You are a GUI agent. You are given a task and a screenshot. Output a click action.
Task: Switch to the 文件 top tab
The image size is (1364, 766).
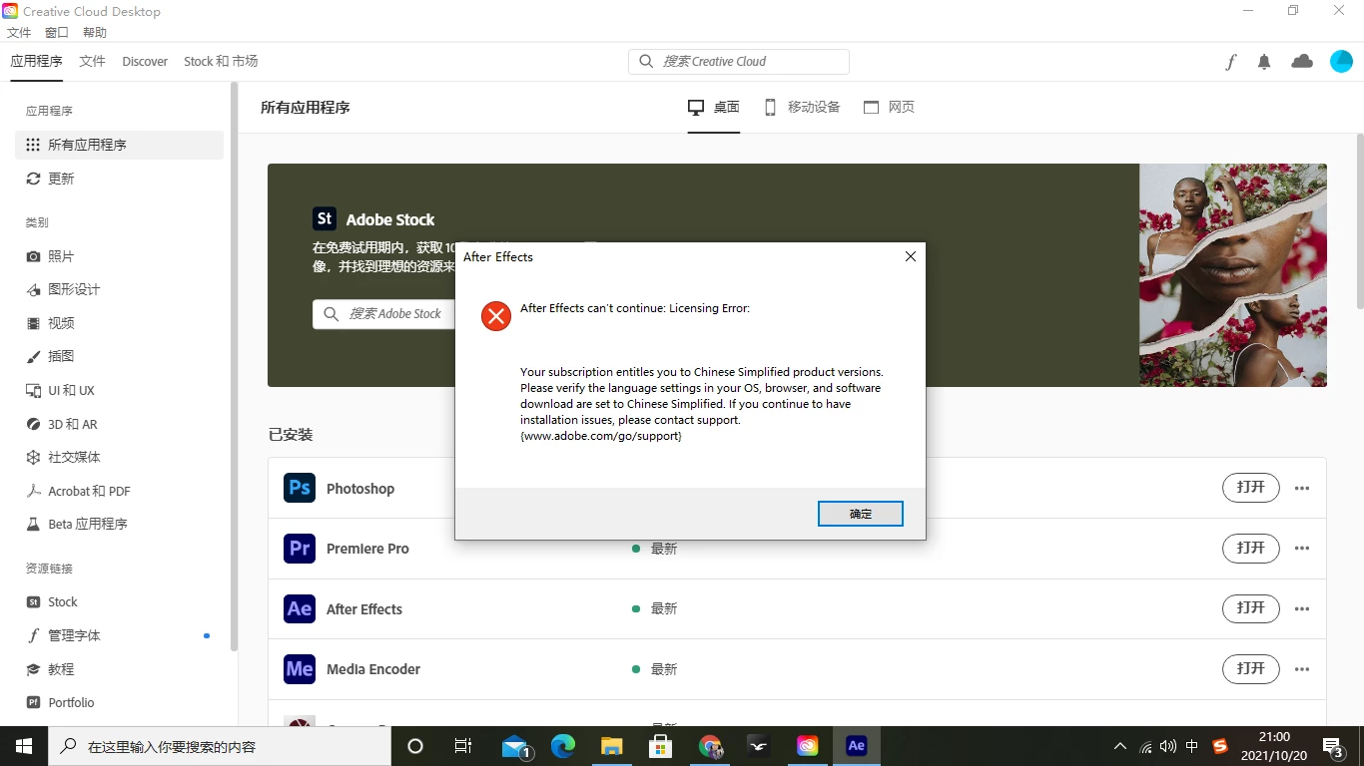93,61
